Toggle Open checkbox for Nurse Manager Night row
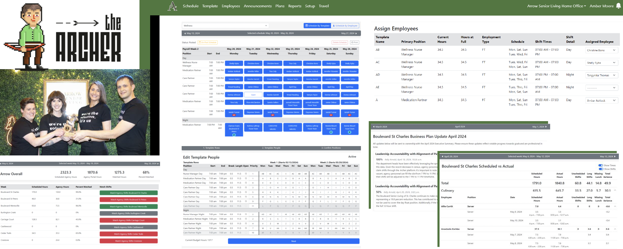 coord(246,214)
